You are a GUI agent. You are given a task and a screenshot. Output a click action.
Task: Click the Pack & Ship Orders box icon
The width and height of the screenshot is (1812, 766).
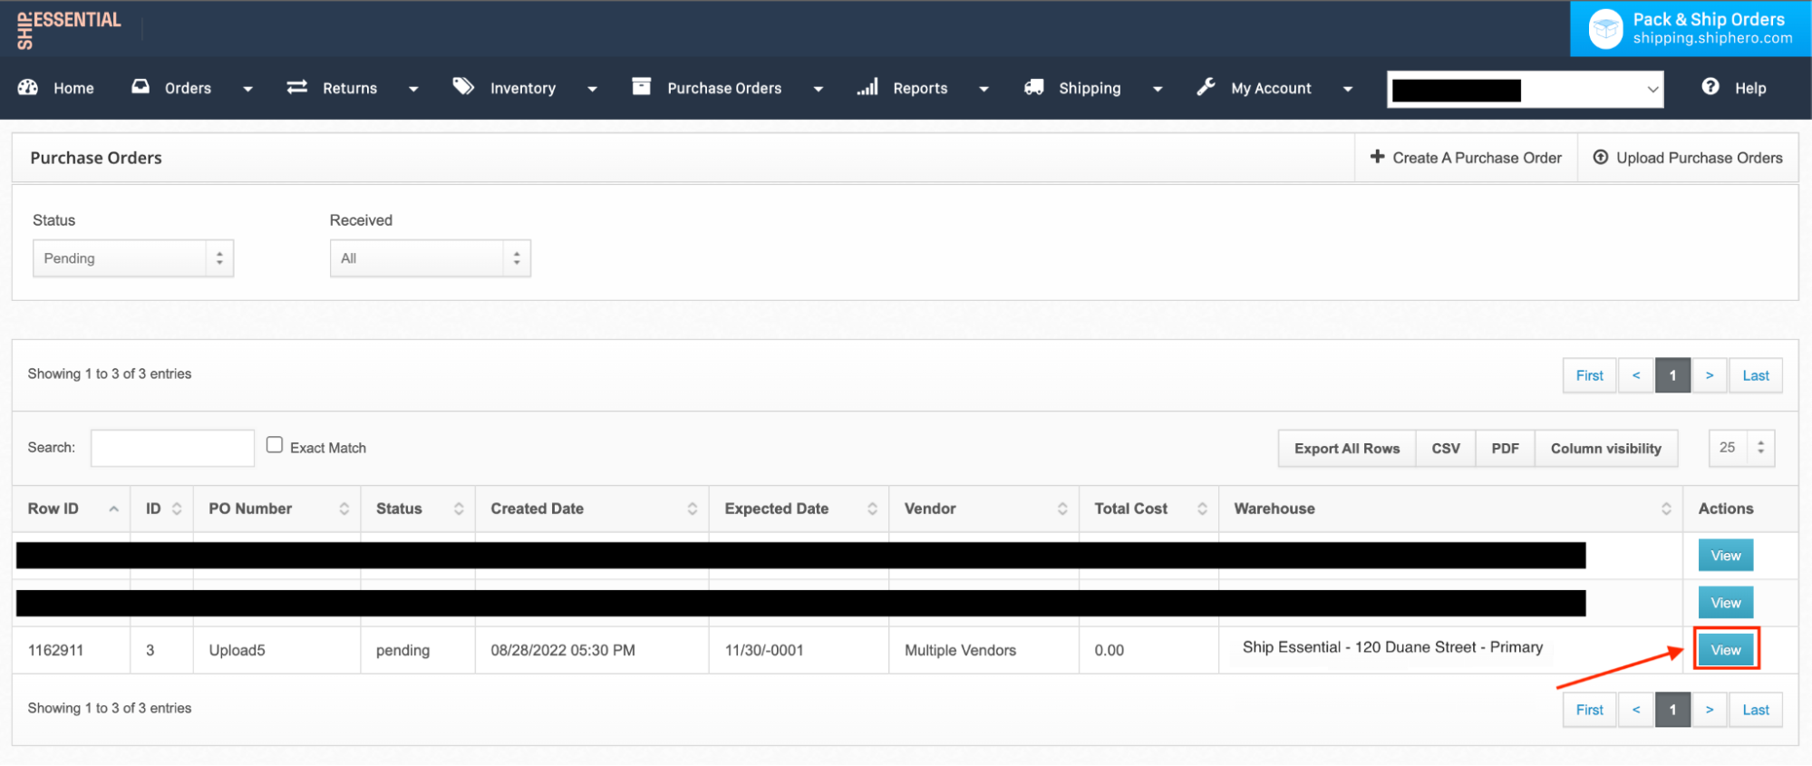click(1605, 29)
